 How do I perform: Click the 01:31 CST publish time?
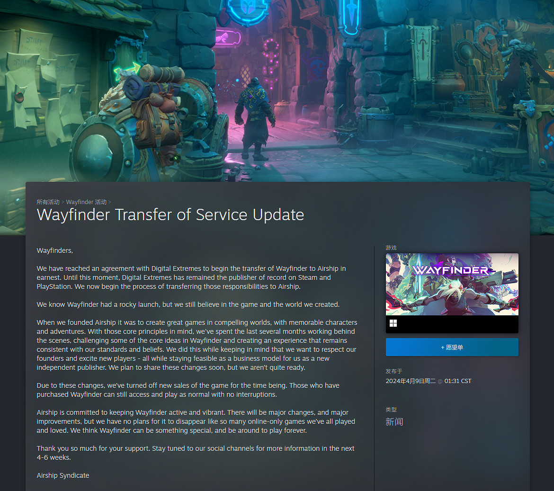click(458, 381)
